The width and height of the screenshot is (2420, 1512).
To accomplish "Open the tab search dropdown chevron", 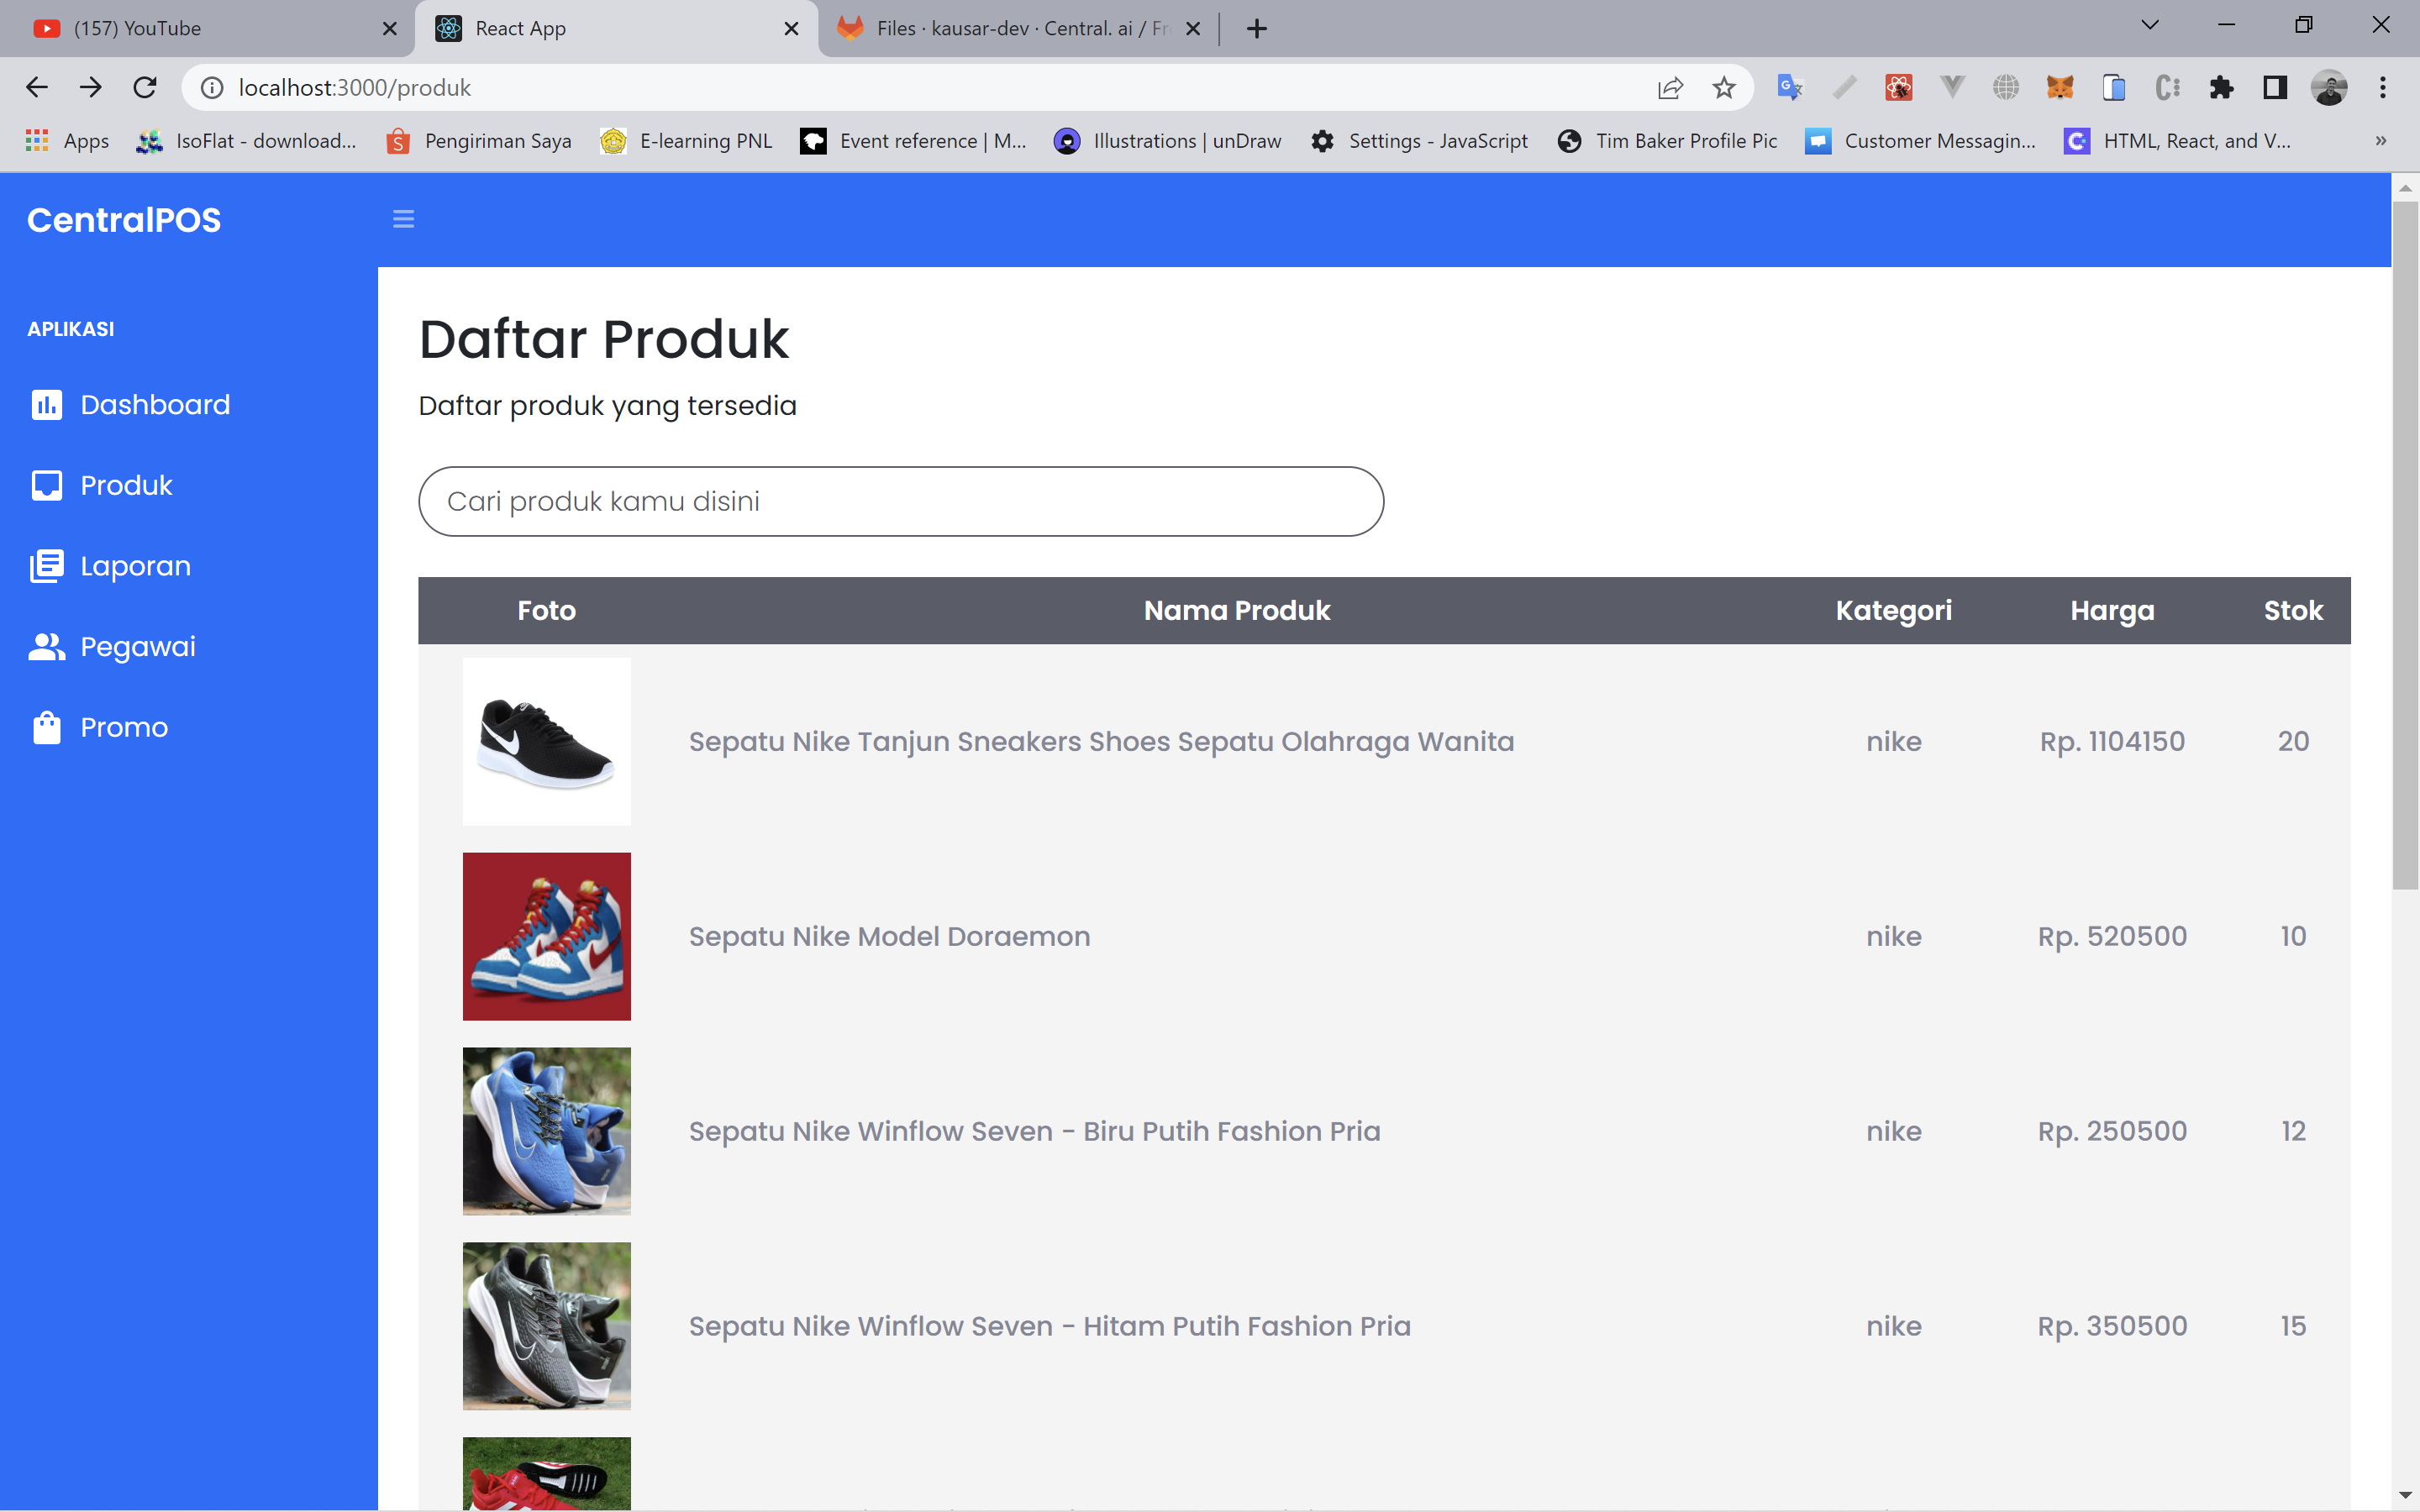I will tap(2149, 25).
